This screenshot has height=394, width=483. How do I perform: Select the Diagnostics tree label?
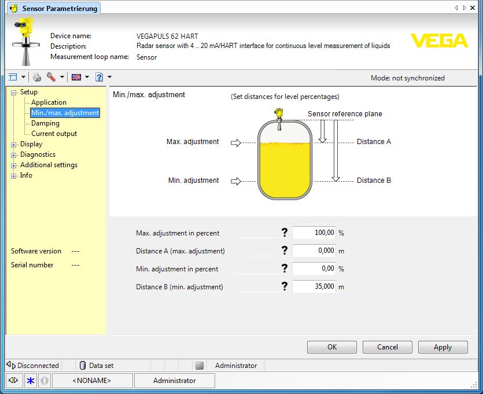pos(38,154)
